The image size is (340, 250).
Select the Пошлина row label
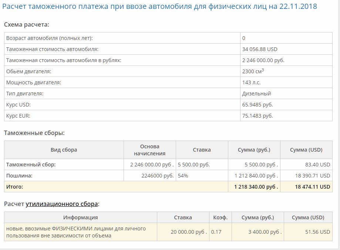coord(19,176)
